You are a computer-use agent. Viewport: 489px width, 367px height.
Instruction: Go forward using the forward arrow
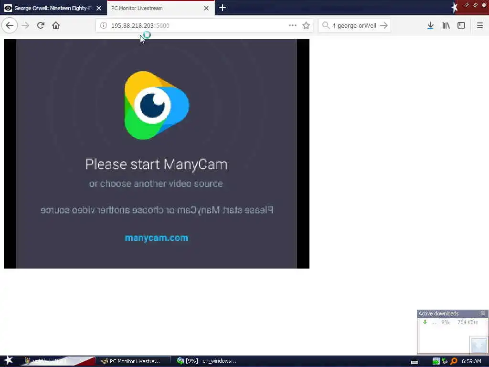pyautogui.click(x=25, y=25)
